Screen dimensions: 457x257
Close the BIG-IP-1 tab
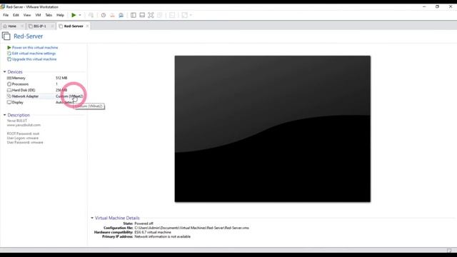pyautogui.click(x=52, y=26)
